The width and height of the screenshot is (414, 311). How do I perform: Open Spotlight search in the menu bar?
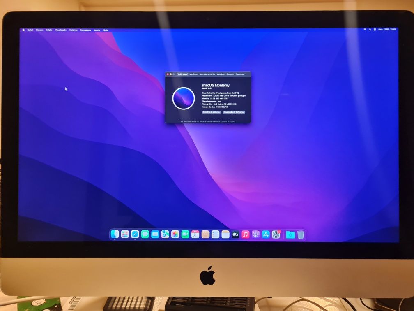(x=370, y=29)
